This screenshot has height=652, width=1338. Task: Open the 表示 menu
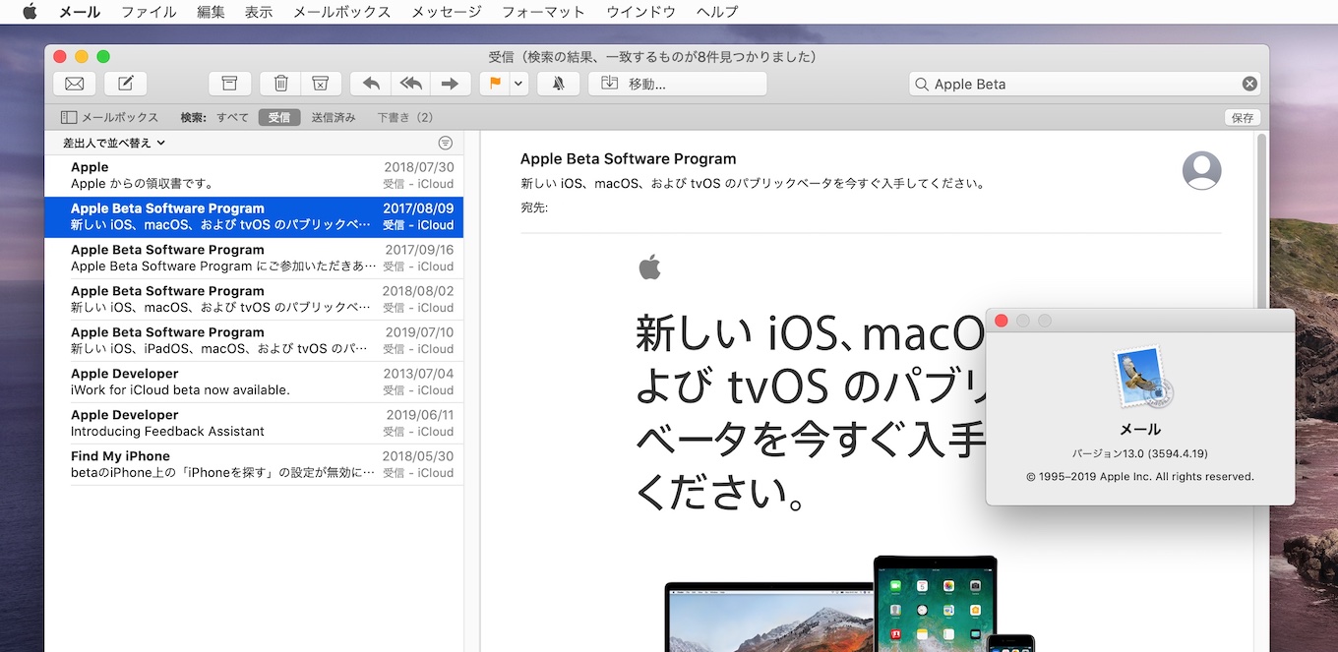259,12
